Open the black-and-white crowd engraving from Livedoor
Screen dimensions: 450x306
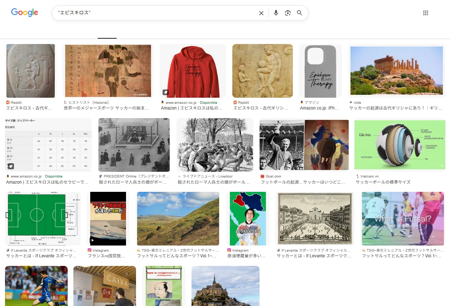(215, 145)
